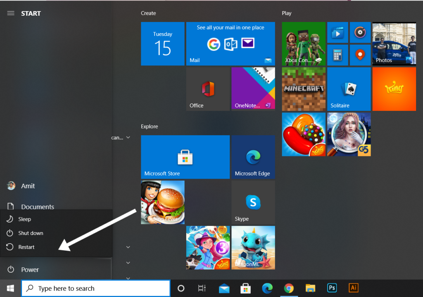Choose Sleep from the power options
423x297 pixels.
pyautogui.click(x=26, y=219)
